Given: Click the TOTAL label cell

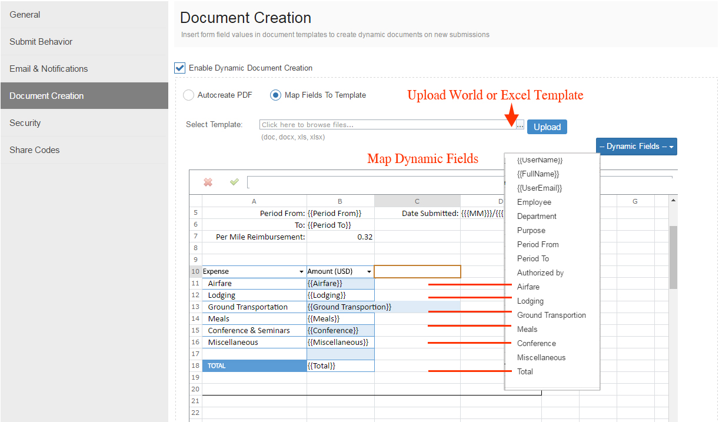Looking at the screenshot, I should tap(254, 366).
